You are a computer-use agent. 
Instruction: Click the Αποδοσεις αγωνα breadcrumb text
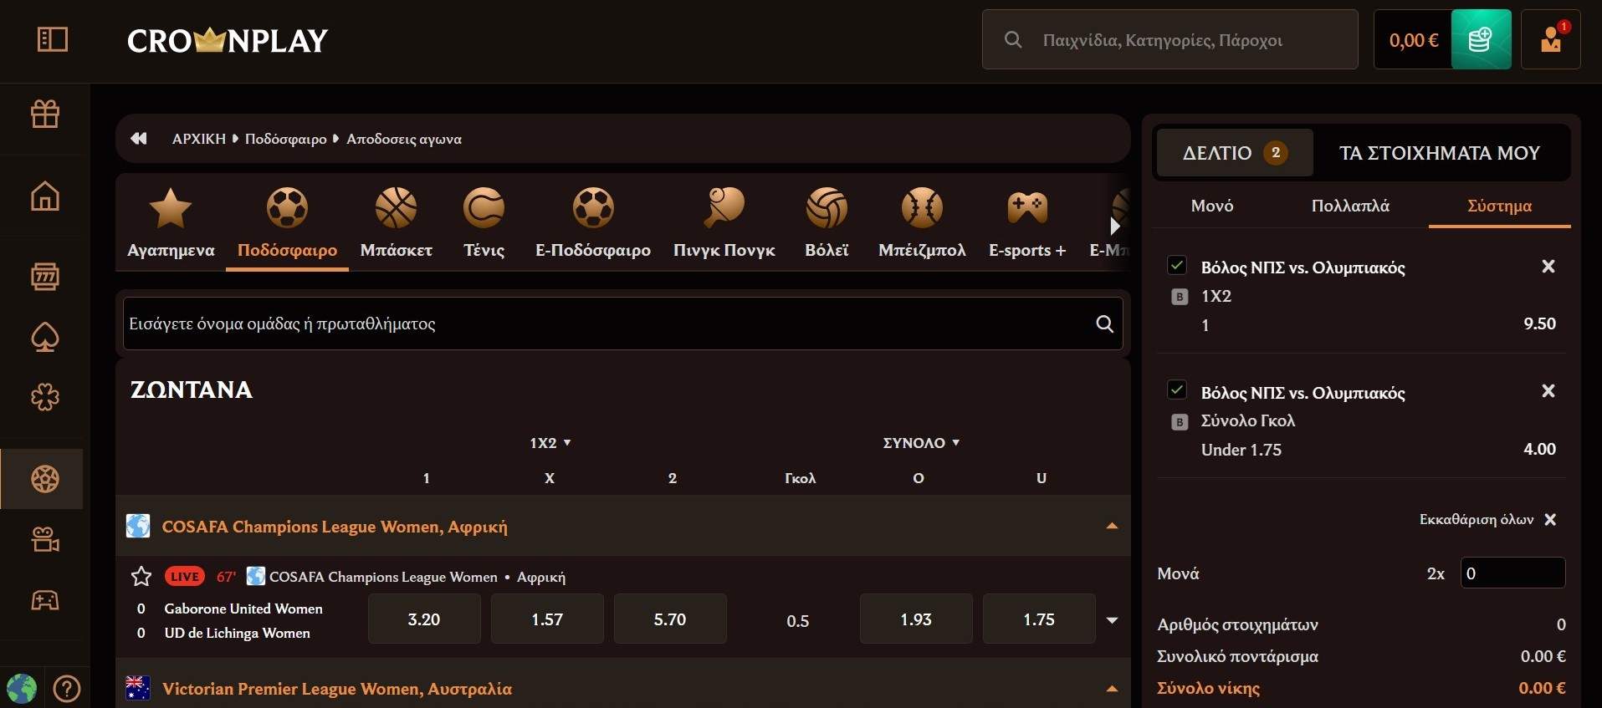(x=404, y=139)
